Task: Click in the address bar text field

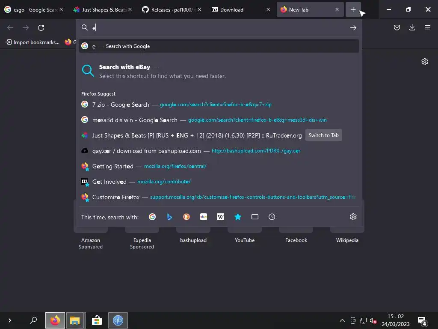Action: (219, 28)
